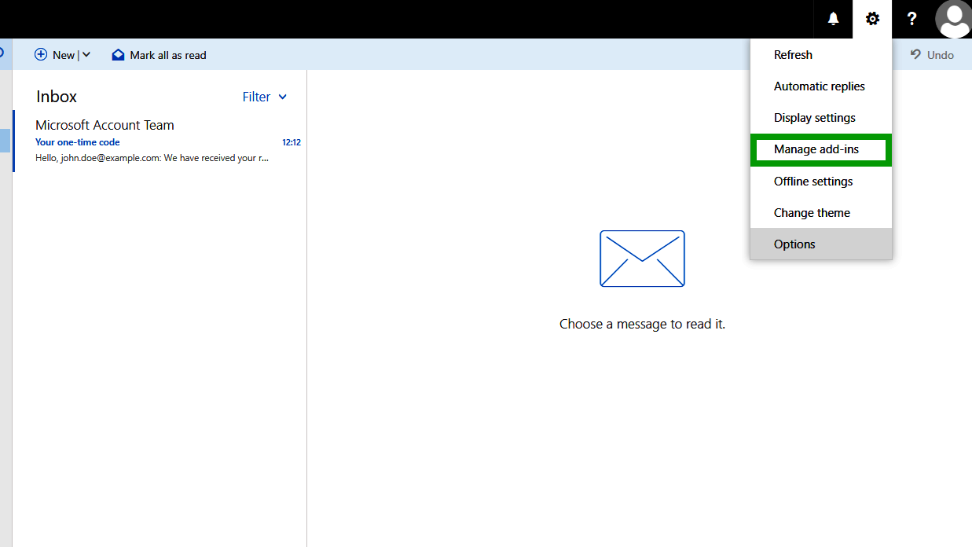Toggle the unread state blue bar on message
The image size is (972, 547).
[x=14, y=141]
